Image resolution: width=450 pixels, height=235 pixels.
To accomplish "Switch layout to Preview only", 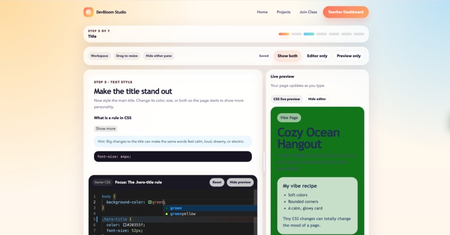I will [x=349, y=56].
